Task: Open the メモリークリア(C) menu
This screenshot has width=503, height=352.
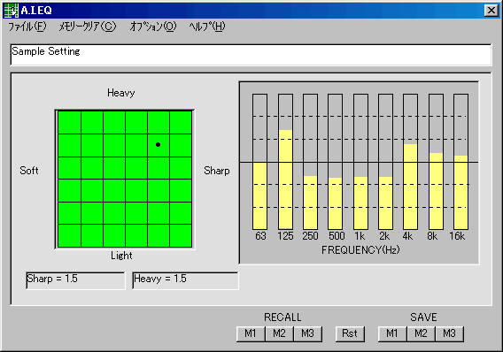Action: tap(88, 27)
